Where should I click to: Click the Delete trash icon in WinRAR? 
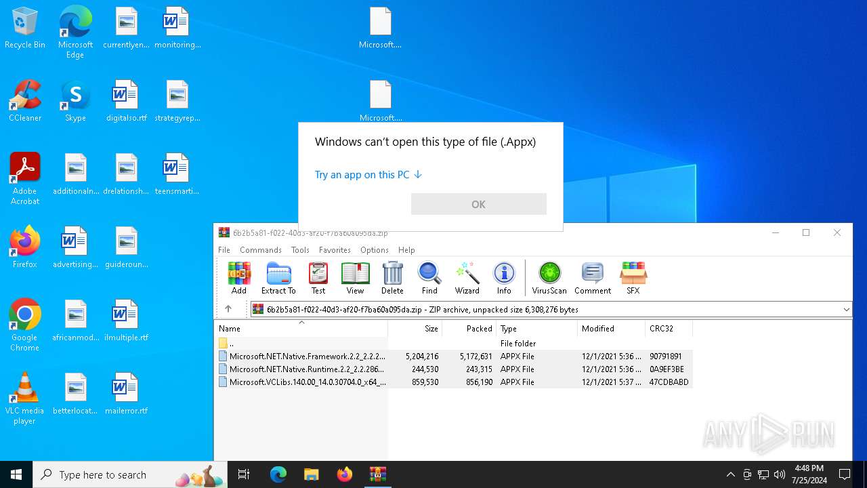(392, 278)
